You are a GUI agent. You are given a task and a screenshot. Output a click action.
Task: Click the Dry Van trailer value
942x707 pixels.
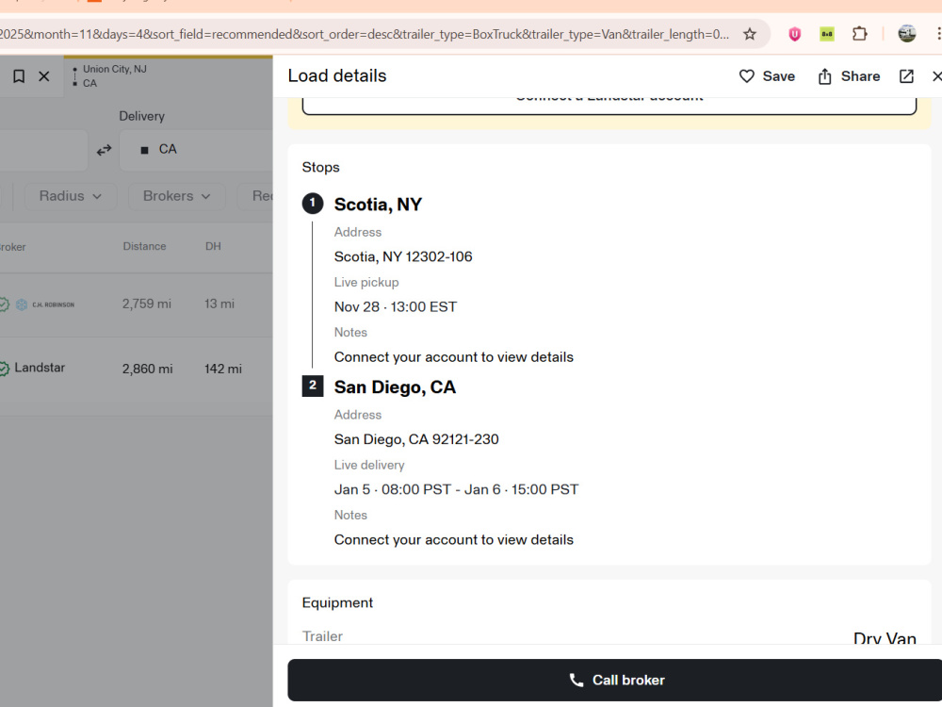click(885, 637)
